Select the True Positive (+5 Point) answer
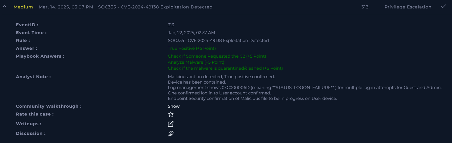Screen dimensions: 452x143 pyautogui.click(x=192, y=48)
